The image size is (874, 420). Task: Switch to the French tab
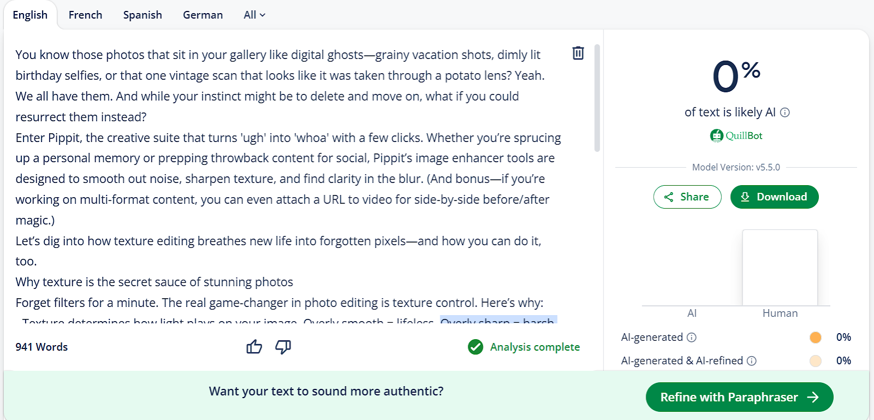point(85,15)
